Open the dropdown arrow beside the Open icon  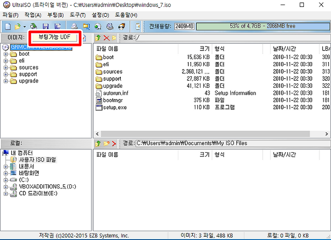click(x=24, y=27)
